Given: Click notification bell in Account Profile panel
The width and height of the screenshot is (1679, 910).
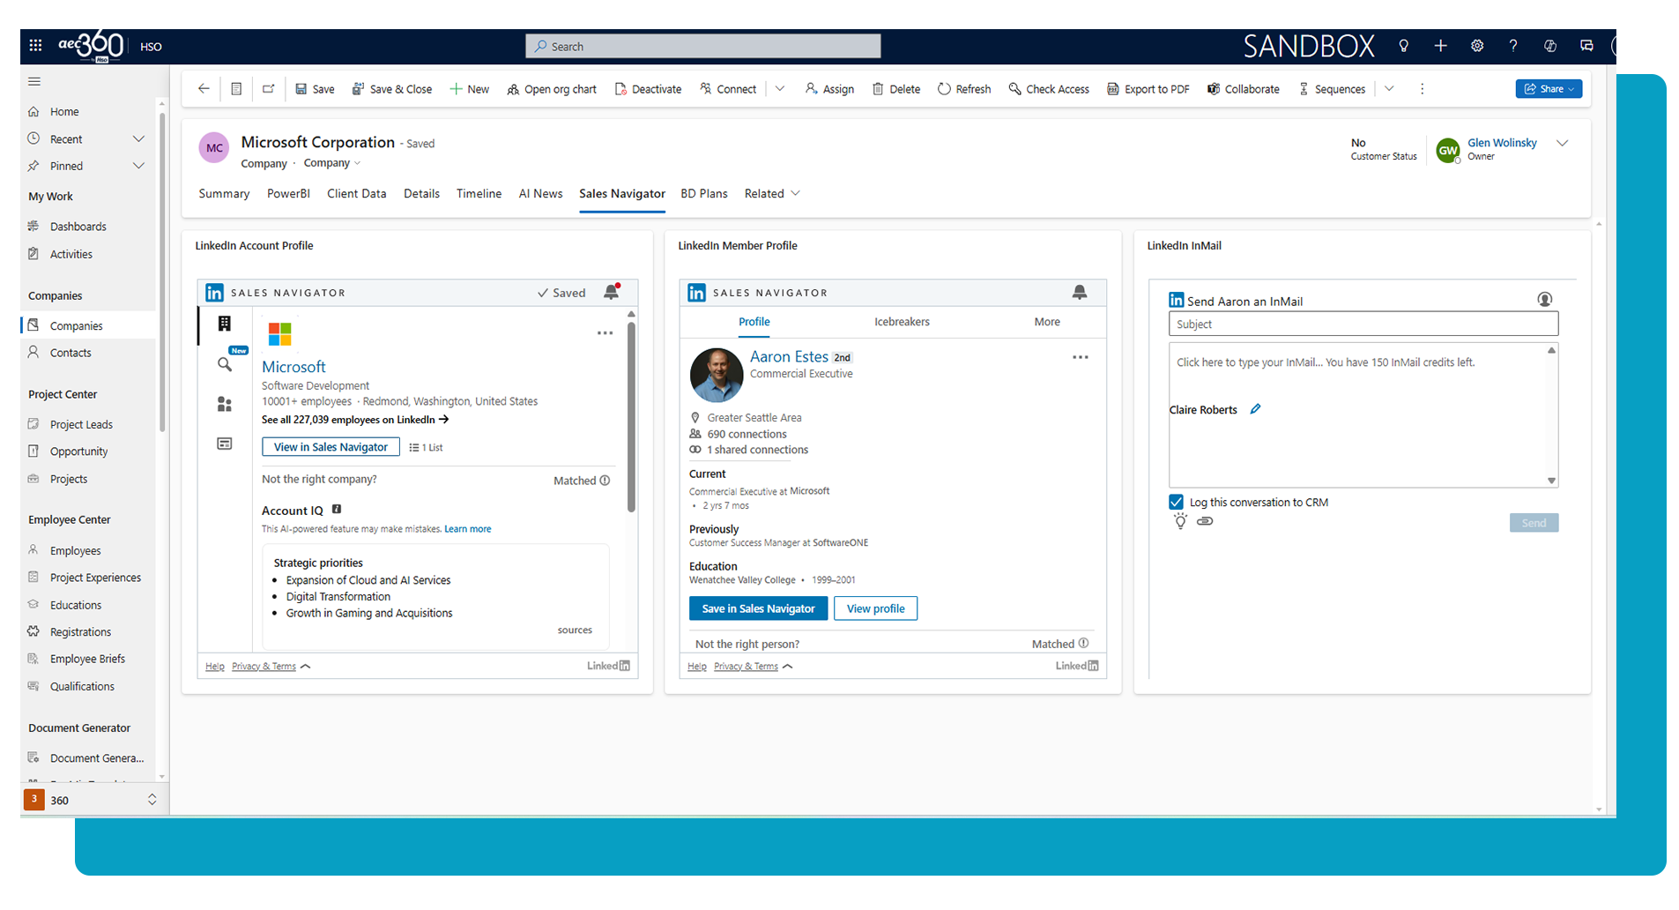Looking at the screenshot, I should coord(611,292).
